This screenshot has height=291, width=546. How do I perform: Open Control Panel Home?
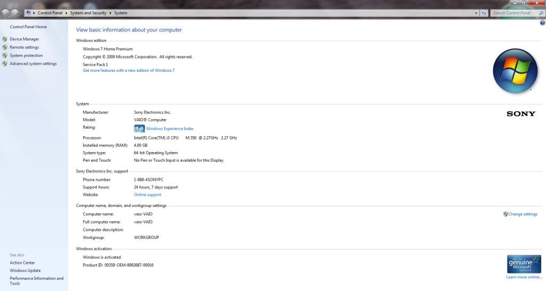pos(28,27)
